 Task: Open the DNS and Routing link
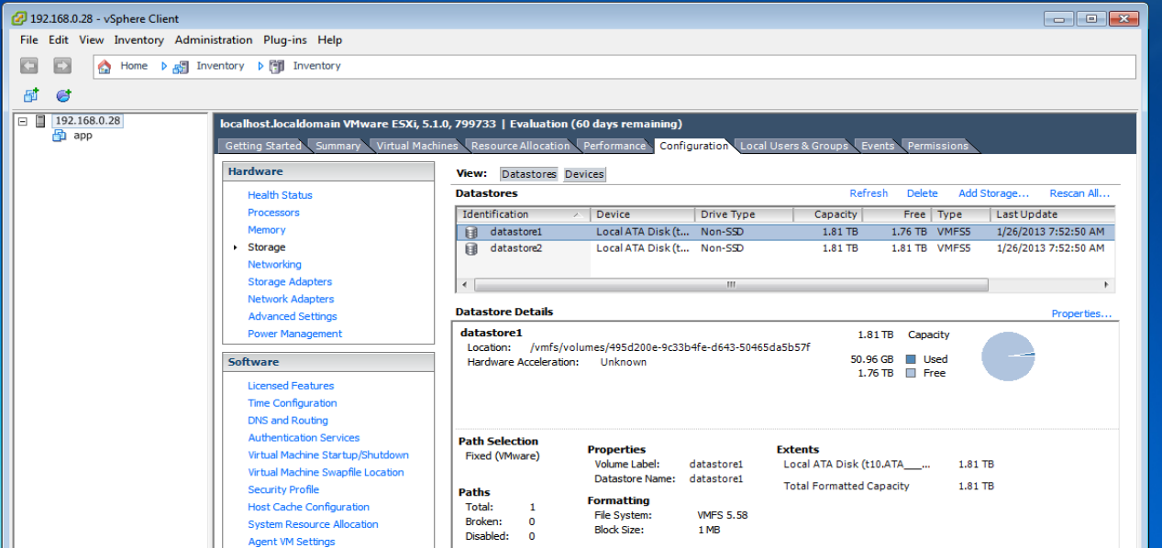288,421
